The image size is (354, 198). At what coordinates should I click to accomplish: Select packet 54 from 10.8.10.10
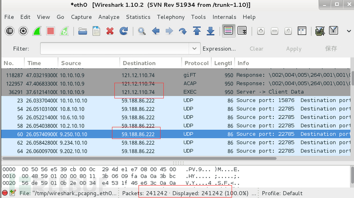coord(176,109)
